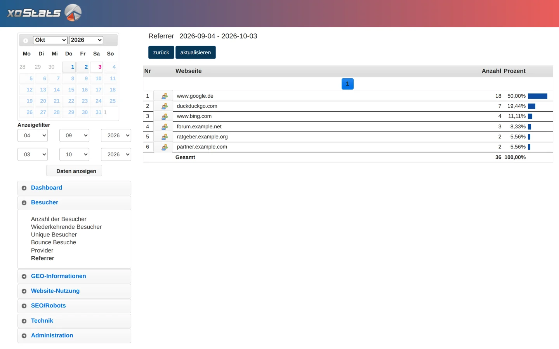This screenshot has height=349, width=559.
Task: Click the arrow icon beside Dashboard
Action: (24, 188)
